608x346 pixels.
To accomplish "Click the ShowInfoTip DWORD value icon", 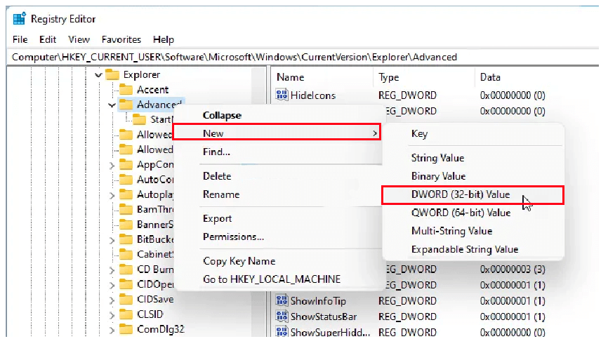I will click(282, 300).
